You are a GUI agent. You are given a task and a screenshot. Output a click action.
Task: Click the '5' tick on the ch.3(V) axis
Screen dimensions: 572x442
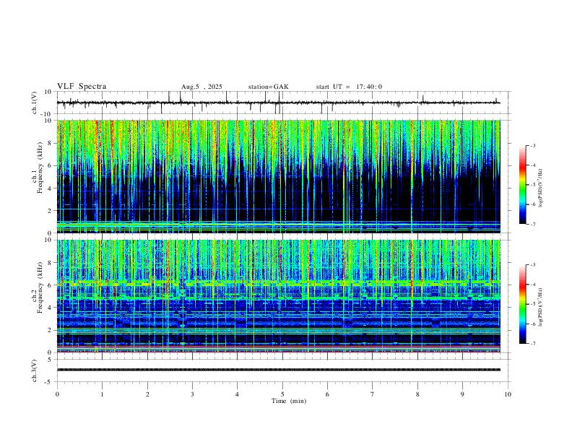[x=50, y=360]
